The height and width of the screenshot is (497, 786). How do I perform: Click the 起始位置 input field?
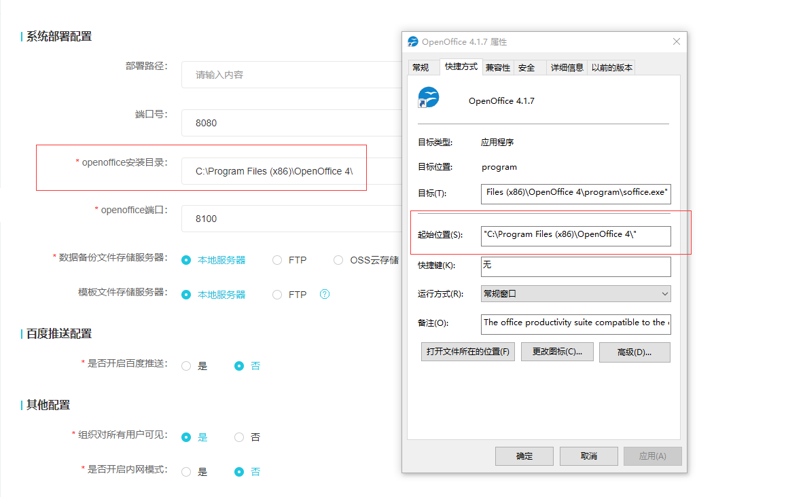pos(575,236)
